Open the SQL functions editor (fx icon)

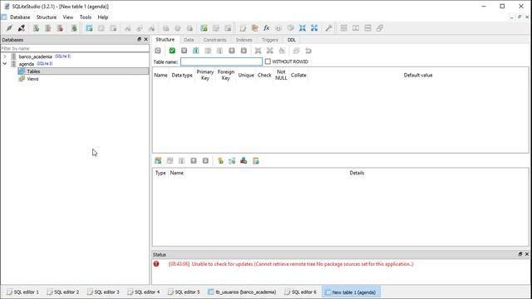[x=267, y=28]
